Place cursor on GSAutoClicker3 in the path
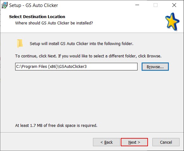The height and width of the screenshot is (151, 184). (x=73, y=67)
